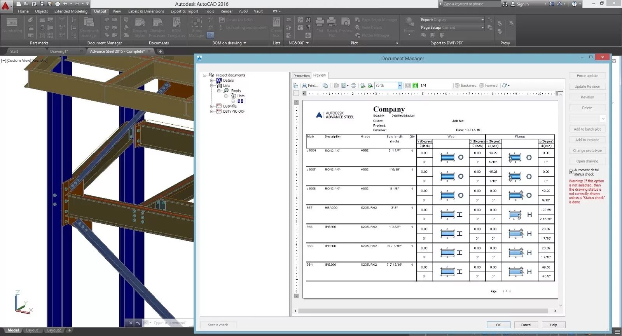
Task: Go to next page with green arrow
Action: pos(415,85)
